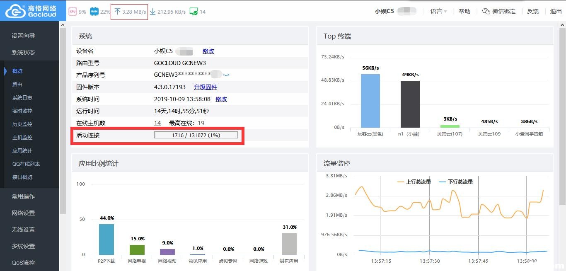
Task: Click the P2P下载 bar in app statistics
Action: pos(106,240)
